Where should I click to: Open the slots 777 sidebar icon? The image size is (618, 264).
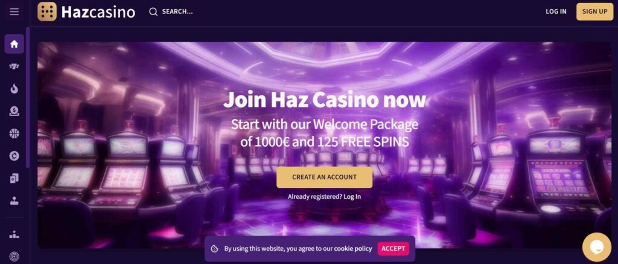14,66
